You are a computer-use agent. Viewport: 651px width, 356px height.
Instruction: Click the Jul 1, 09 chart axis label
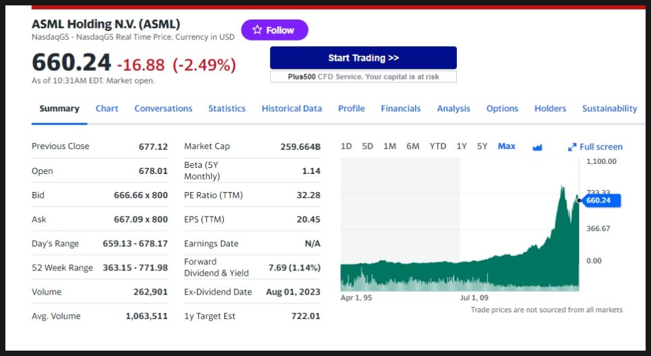474,298
